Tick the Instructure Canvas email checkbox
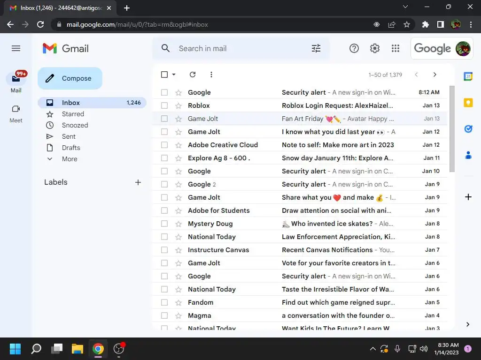The height and width of the screenshot is (360, 481). tap(164, 250)
